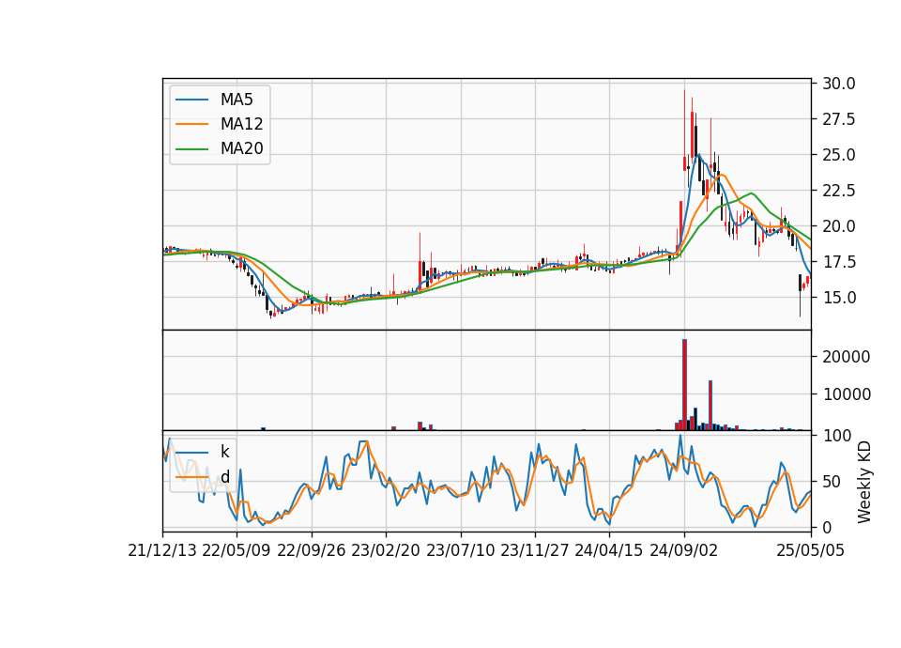The width and height of the screenshot is (901, 648).
Task: Click the 21/12/13 date axis label
Action: click(162, 550)
